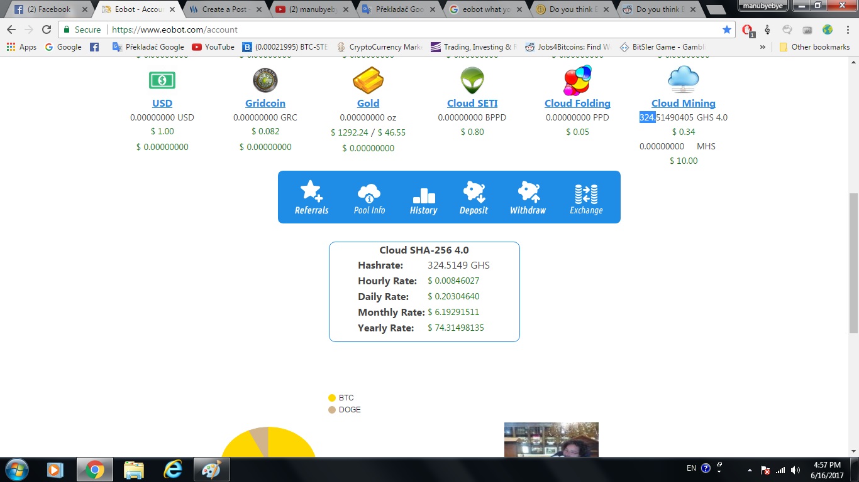Switch to the Překladač Google tab
This screenshot has height=482, width=859.
click(x=397, y=9)
